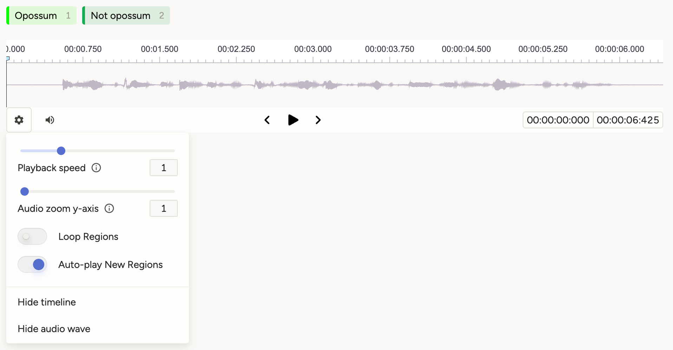View the Playback speed info tooltip icon

pyautogui.click(x=96, y=168)
